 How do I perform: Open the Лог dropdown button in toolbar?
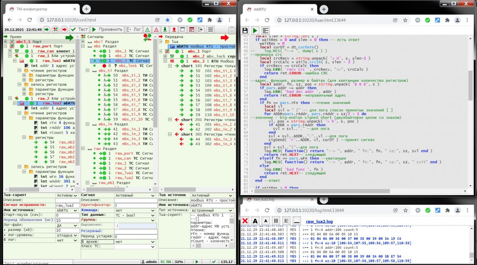click(133, 29)
